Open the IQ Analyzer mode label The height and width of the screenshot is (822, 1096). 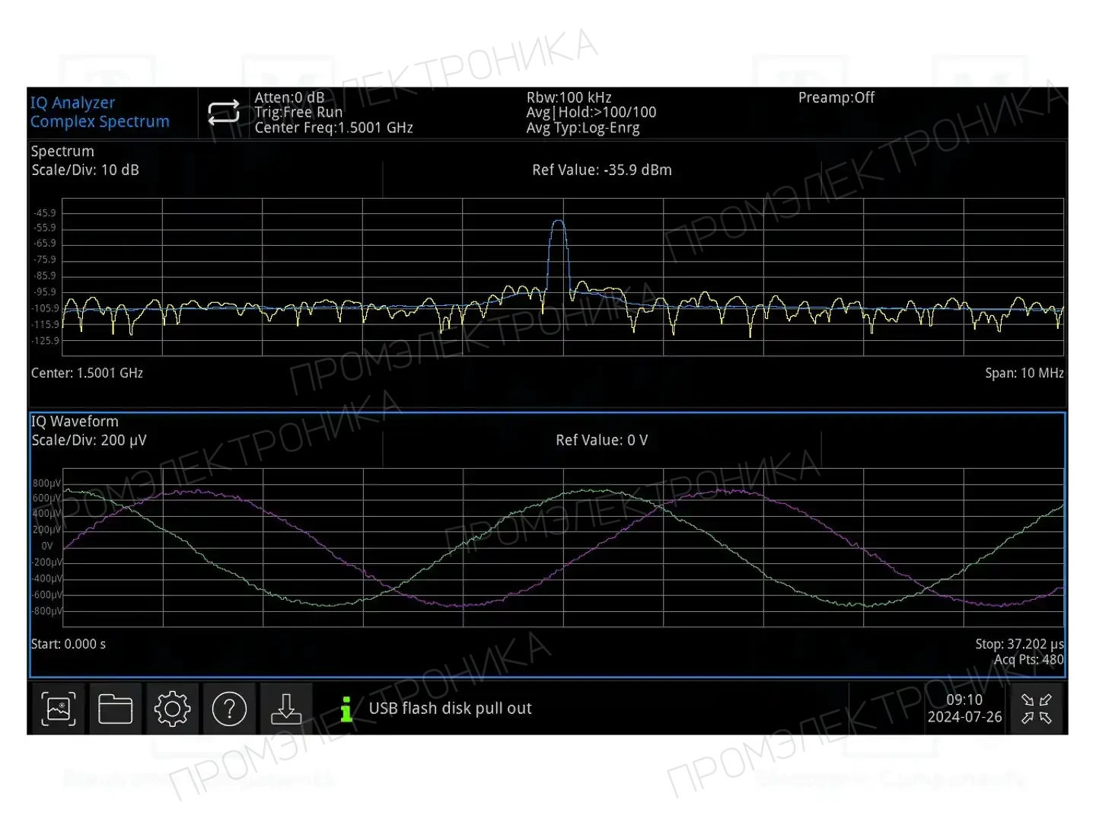coord(72,103)
